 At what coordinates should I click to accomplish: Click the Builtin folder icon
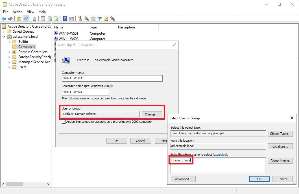(x=14, y=41)
